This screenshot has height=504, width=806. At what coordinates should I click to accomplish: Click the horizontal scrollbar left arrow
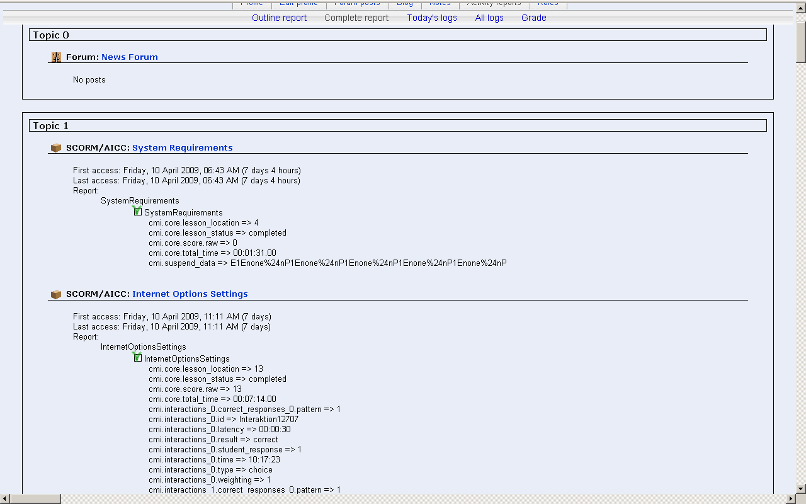5,499
